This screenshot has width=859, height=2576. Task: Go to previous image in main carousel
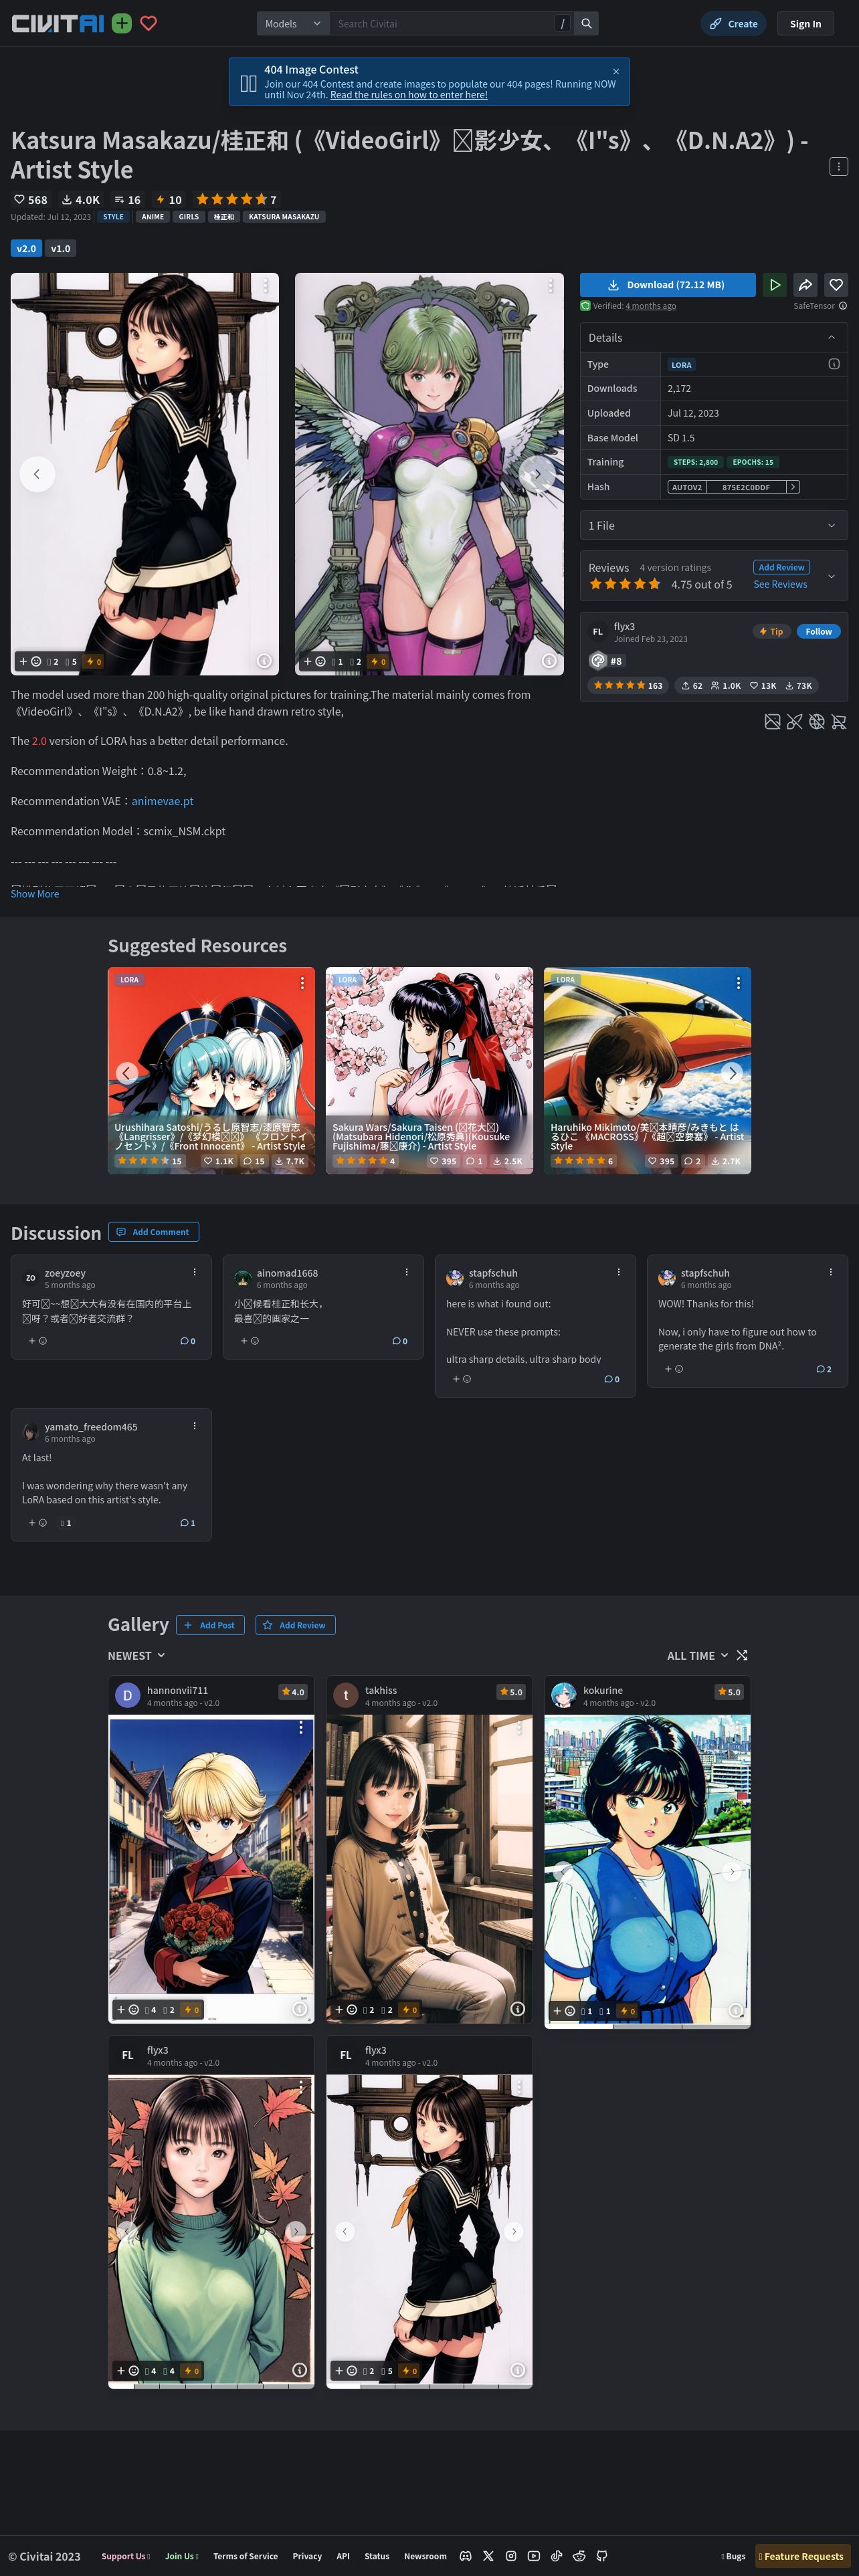click(36, 474)
